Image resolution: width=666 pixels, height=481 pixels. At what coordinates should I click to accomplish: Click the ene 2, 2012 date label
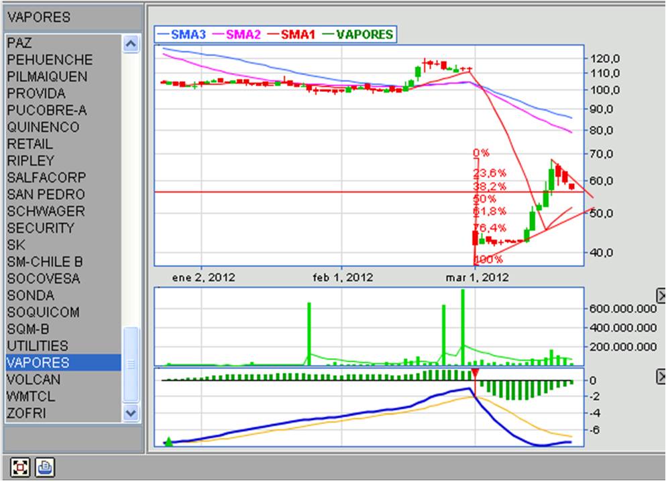(203, 278)
